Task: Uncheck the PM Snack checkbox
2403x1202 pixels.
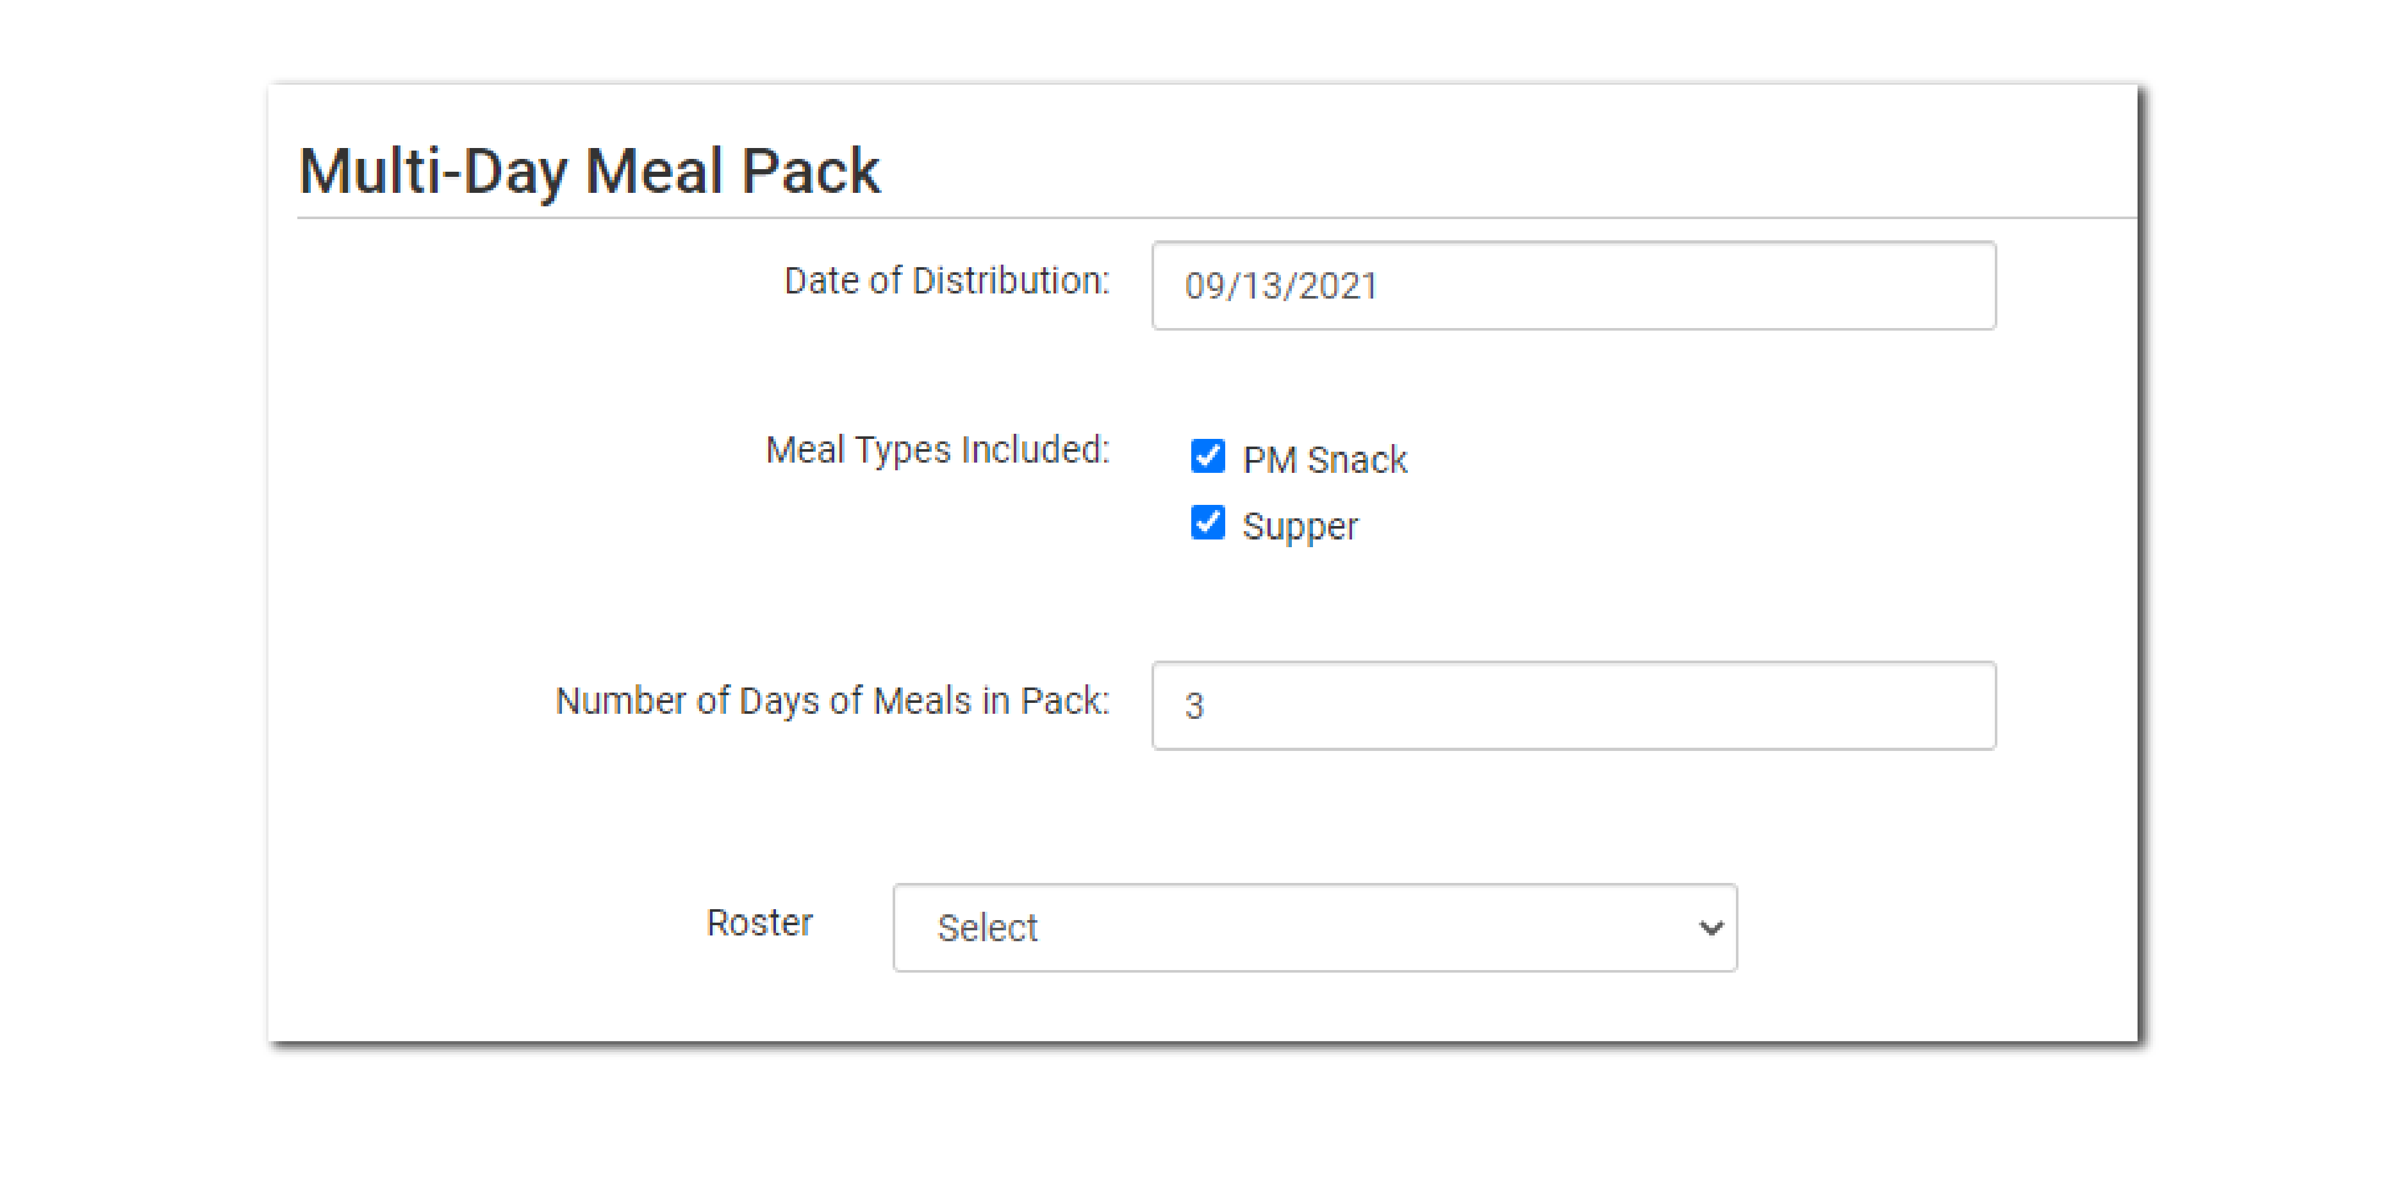Action: tap(1207, 457)
